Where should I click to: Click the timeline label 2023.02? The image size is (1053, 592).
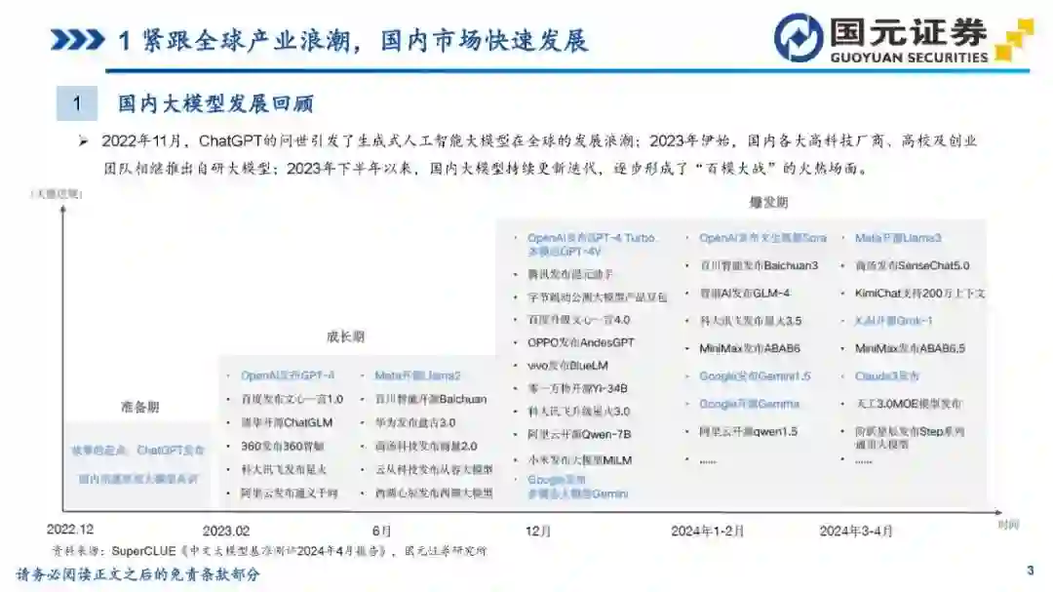pyautogui.click(x=225, y=531)
